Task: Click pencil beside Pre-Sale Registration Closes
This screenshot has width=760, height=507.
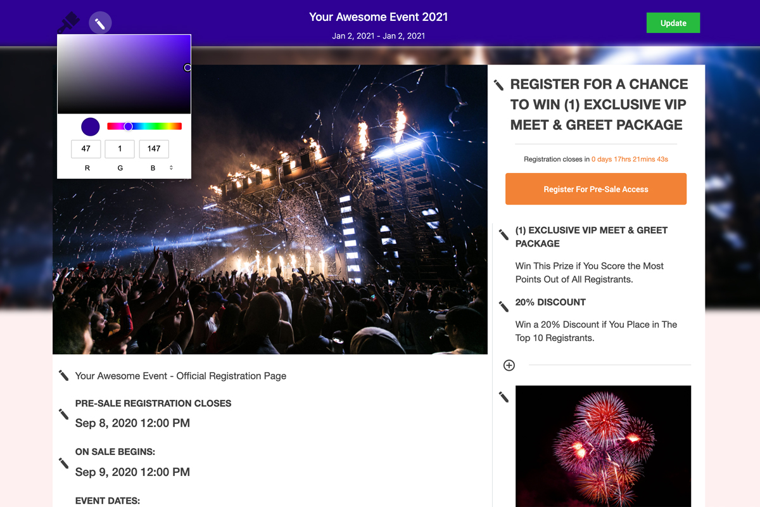Action: (x=63, y=414)
